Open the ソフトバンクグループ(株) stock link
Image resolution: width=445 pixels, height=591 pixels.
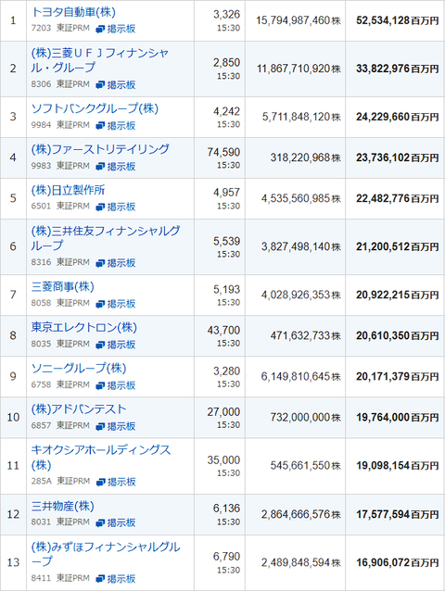click(x=95, y=108)
